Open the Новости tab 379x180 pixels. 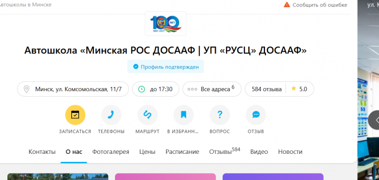(290, 152)
